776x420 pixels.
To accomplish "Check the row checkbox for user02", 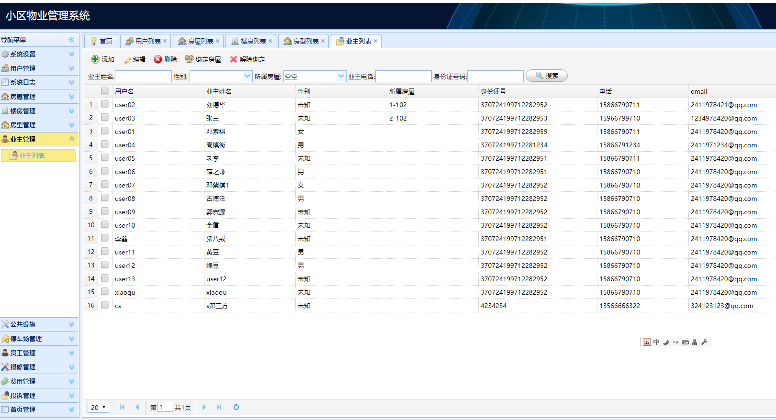I will 105,104.
